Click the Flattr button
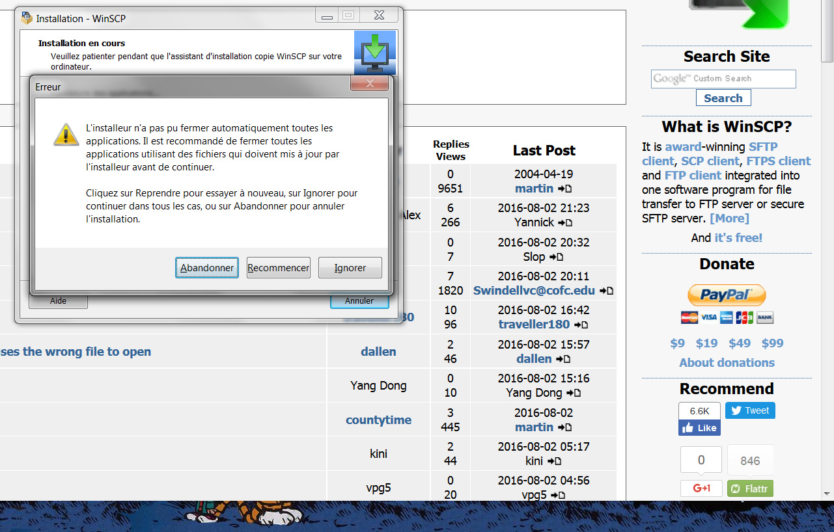 coord(750,488)
